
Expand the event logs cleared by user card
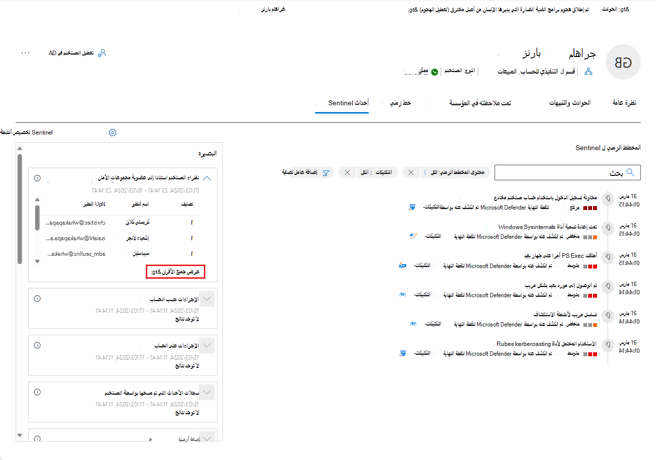point(207,392)
